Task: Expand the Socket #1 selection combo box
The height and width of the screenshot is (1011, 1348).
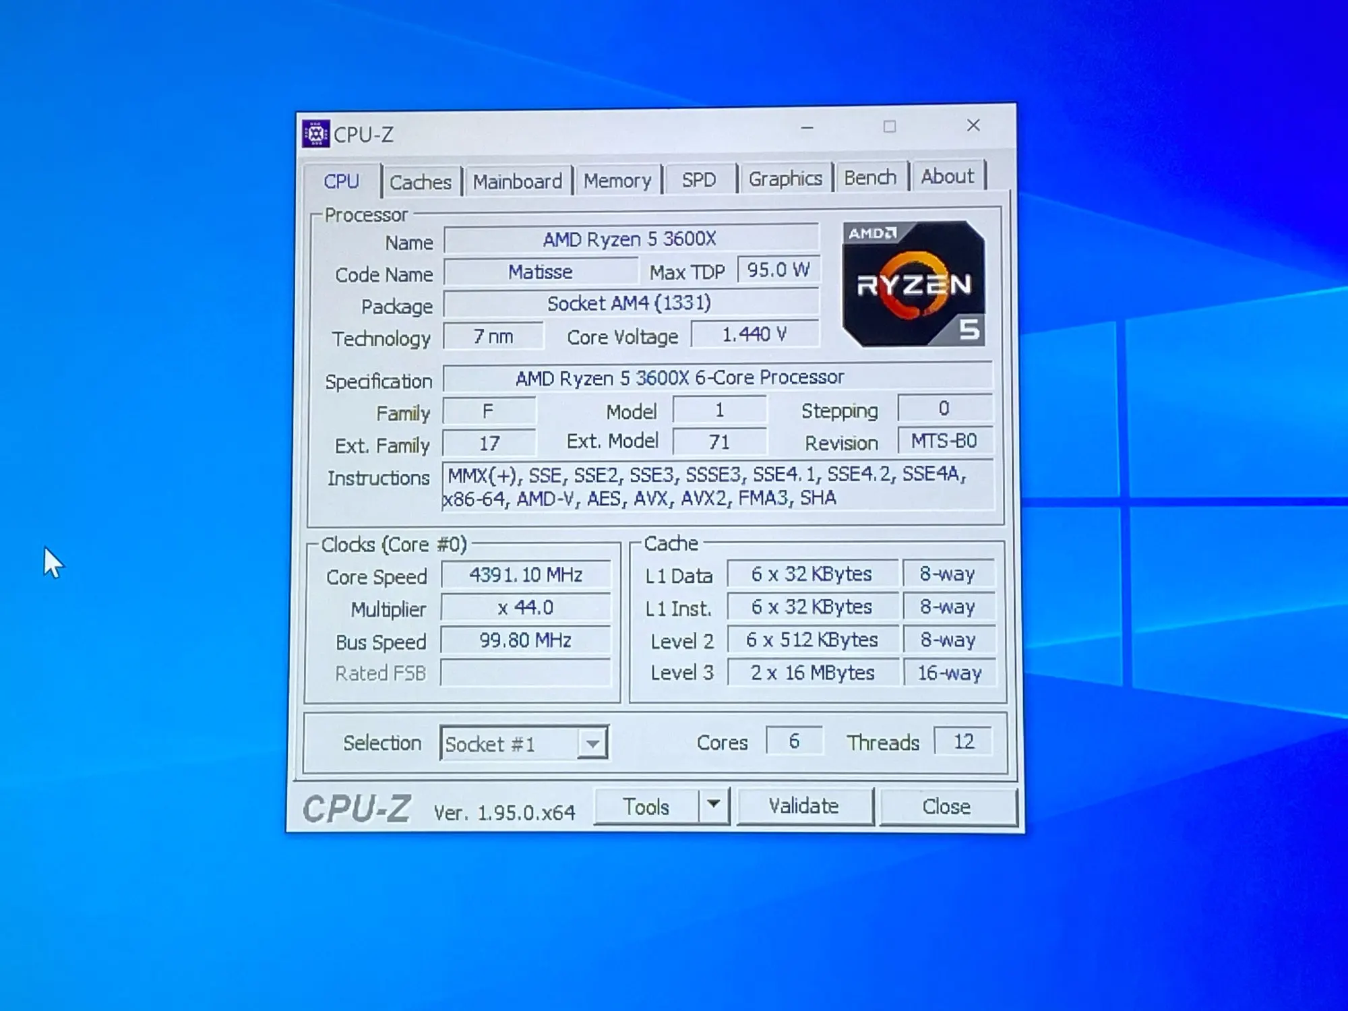Action: coord(592,744)
